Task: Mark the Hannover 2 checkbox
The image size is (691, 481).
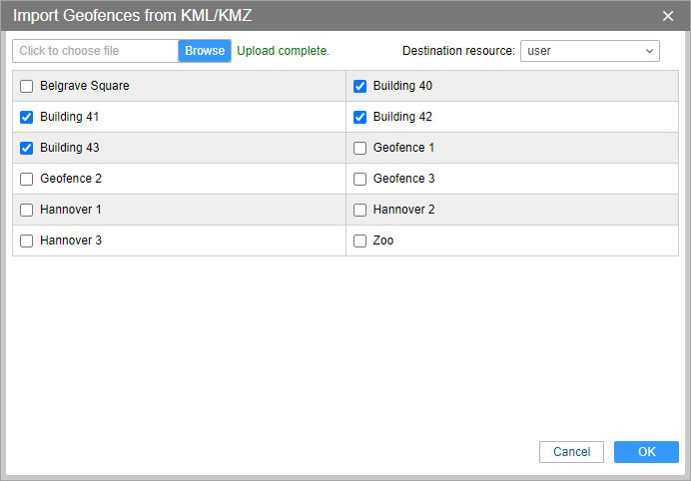Action: tap(360, 210)
